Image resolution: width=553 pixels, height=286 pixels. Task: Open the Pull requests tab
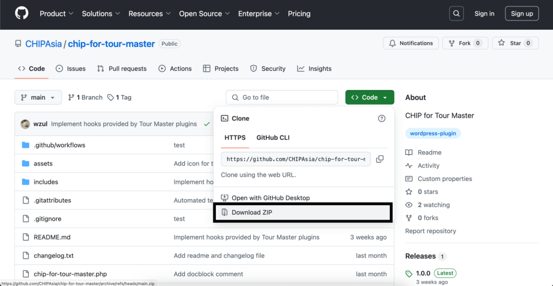tap(122, 69)
